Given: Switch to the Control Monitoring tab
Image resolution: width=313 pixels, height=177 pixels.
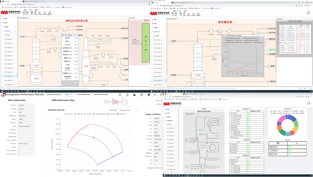Looking at the screenshot, I should [83, 94].
